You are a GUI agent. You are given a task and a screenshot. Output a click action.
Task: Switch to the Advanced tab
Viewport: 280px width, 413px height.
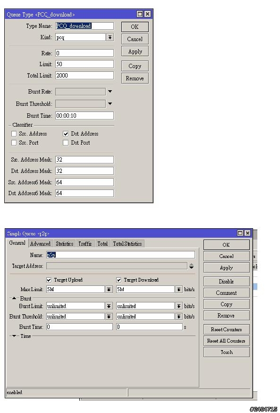(40, 244)
